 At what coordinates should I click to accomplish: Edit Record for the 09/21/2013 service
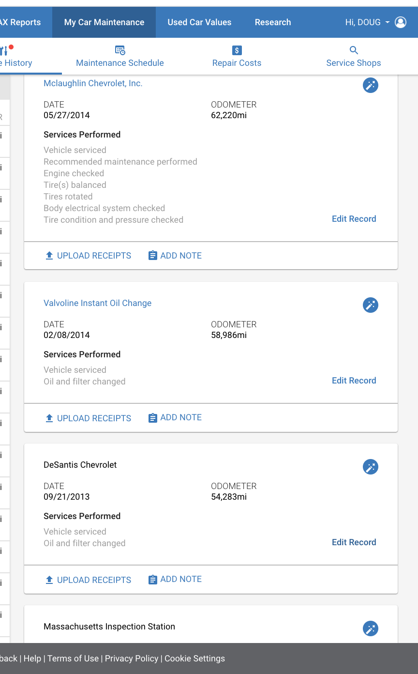(x=354, y=542)
